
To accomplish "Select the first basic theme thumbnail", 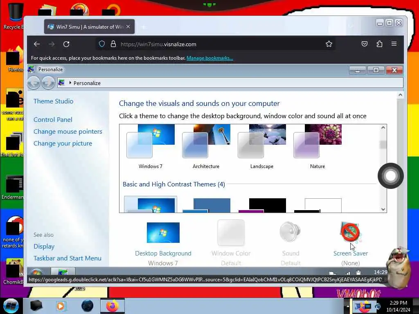I will [x=151, y=205].
